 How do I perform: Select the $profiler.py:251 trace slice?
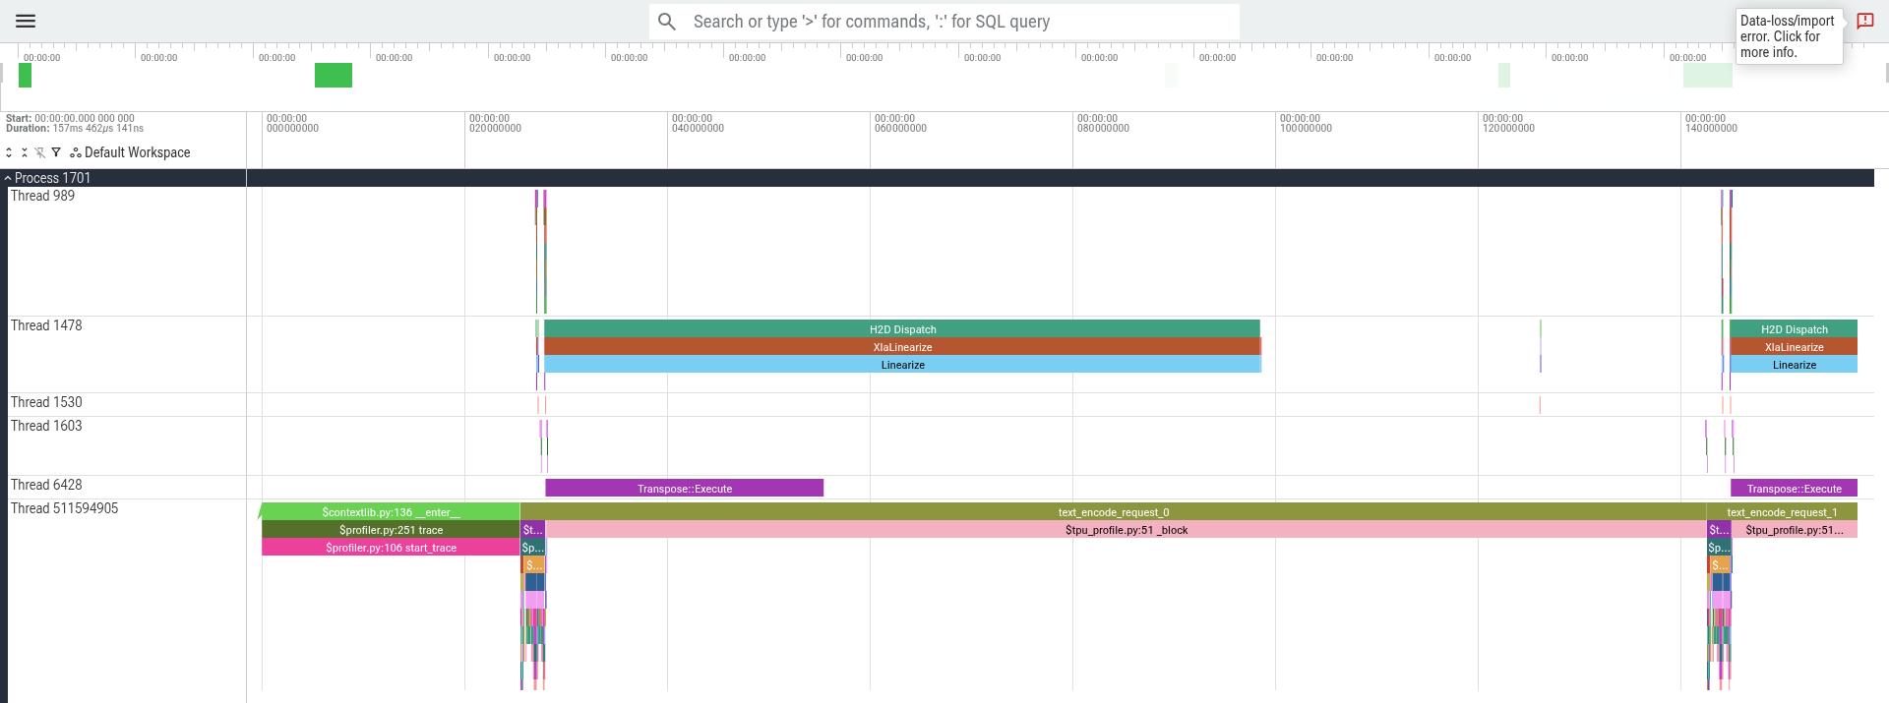(391, 530)
